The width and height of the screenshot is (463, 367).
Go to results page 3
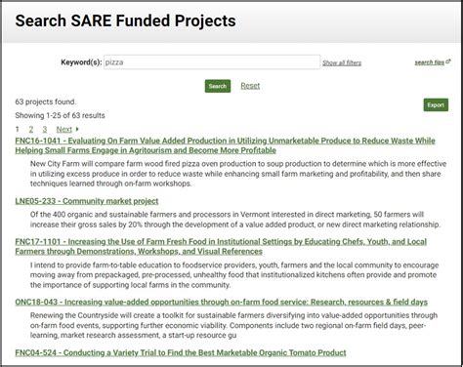click(x=45, y=129)
